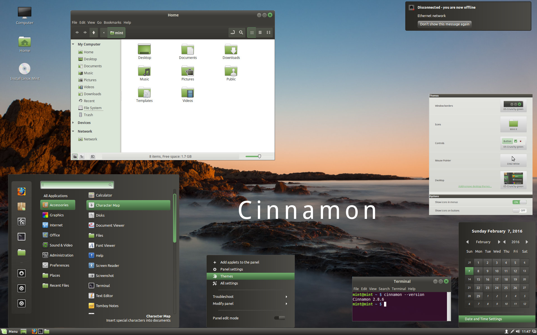Screen dimensions: 537x335
Task: Open the View menu in file manager
Action: (91, 23)
